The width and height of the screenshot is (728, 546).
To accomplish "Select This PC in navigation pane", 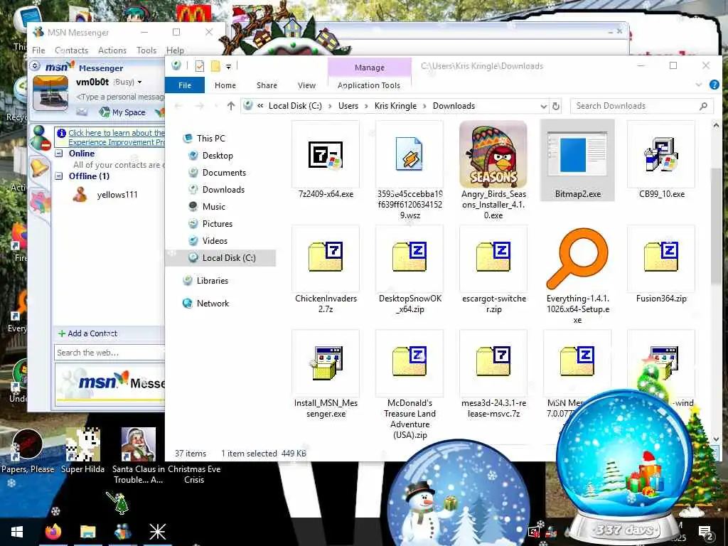I will tap(210, 139).
